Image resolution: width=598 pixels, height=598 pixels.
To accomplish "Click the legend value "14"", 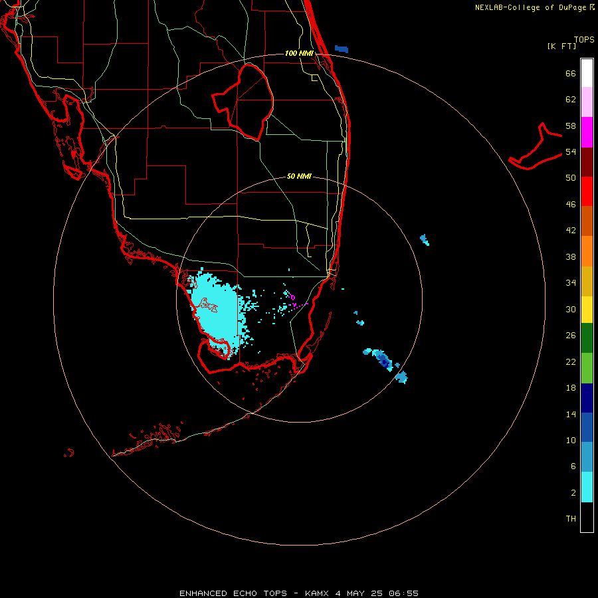I will coord(571,414).
